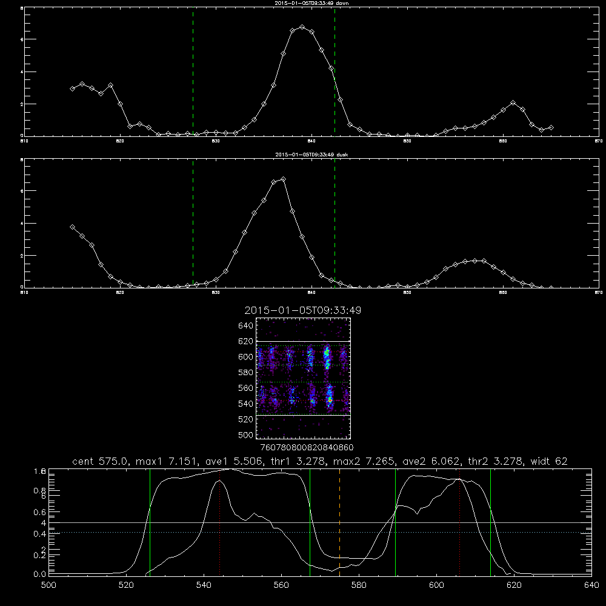The width and height of the screenshot is (606, 606).
Task: Click the dawn plot's secondary peak diamond near 861
Action: (513, 103)
